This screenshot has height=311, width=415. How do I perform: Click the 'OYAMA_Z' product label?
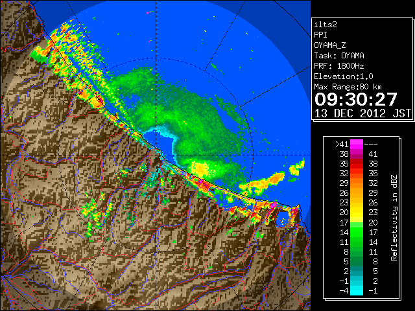click(330, 45)
